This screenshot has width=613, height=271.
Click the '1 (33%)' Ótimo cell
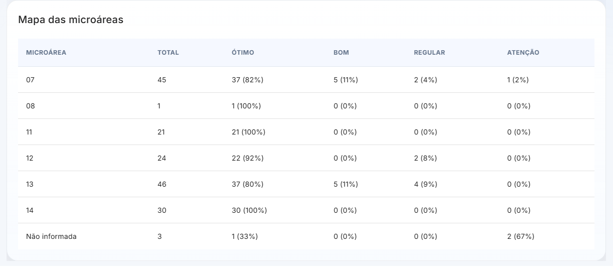245,236
